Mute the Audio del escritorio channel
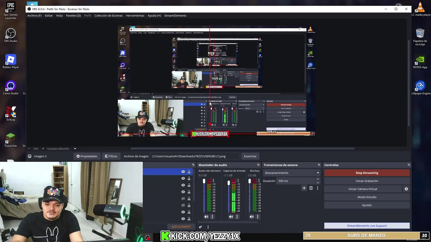Viewport: 431px width, 242px height. click(x=206, y=217)
